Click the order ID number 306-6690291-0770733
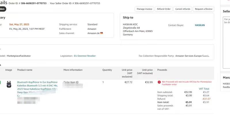 pyautogui.click(x=34, y=3)
